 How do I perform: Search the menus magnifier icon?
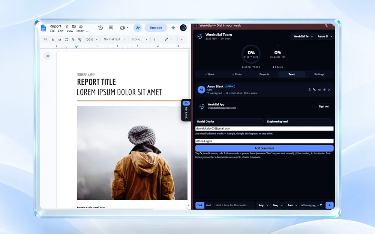point(46,39)
